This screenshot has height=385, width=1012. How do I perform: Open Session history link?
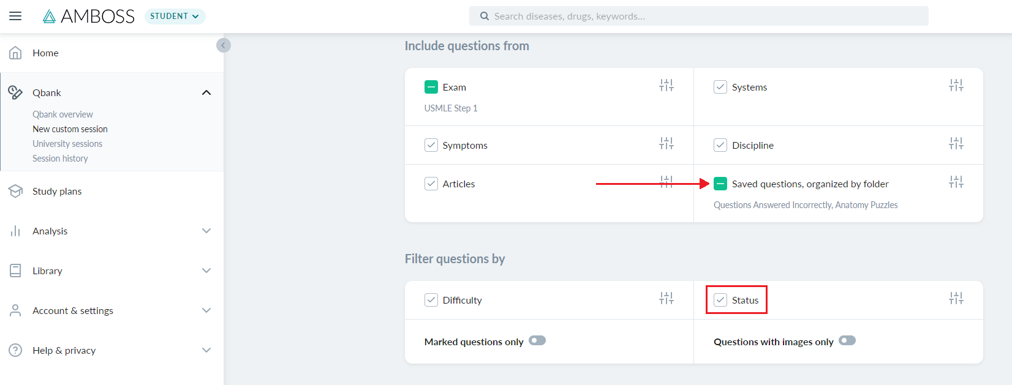click(x=60, y=159)
